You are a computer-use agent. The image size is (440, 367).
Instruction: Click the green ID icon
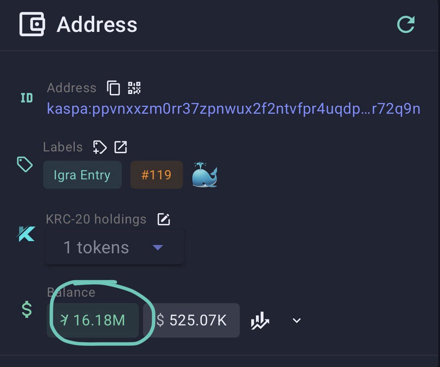tap(26, 98)
